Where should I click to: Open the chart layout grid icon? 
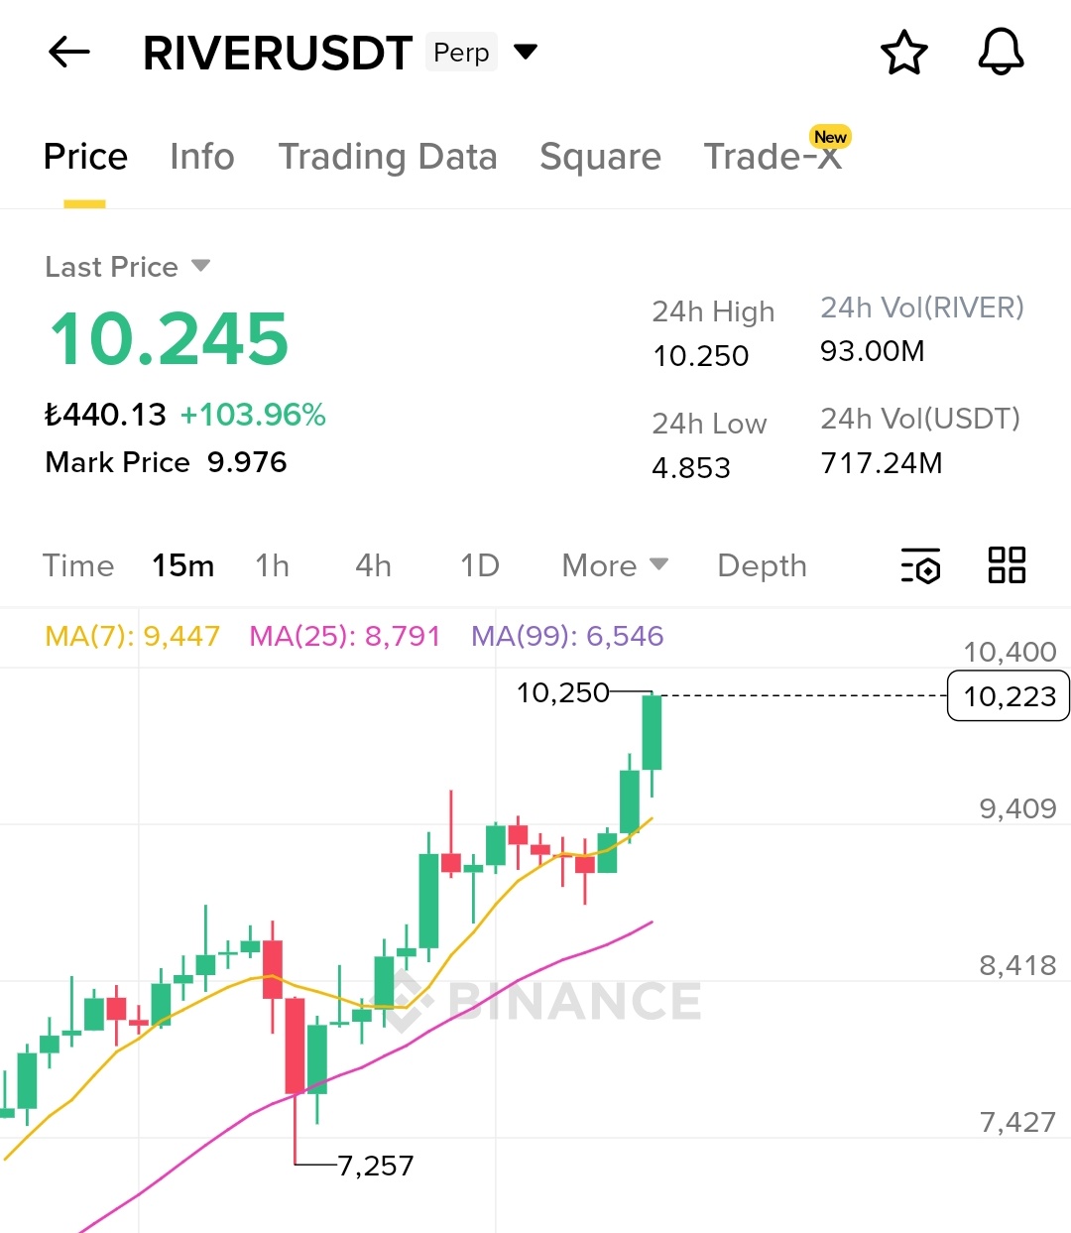1007,565
